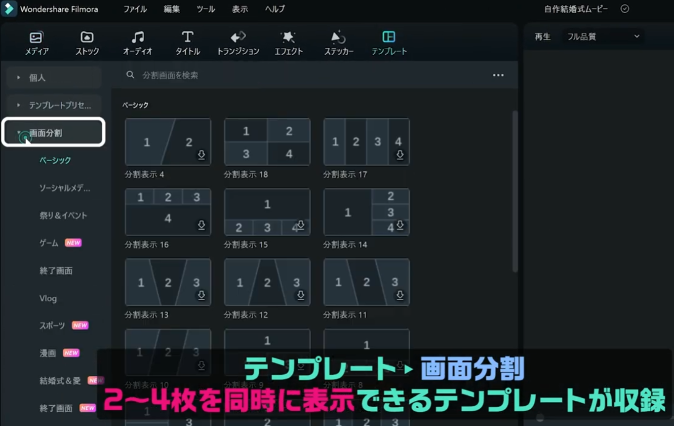Select the 分割表示 4 thumbnail
The image size is (674, 426).
click(168, 142)
